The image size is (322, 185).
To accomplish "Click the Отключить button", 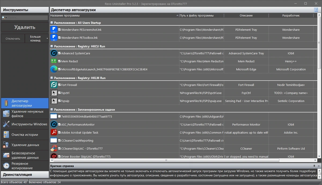I will tap(13, 38).
